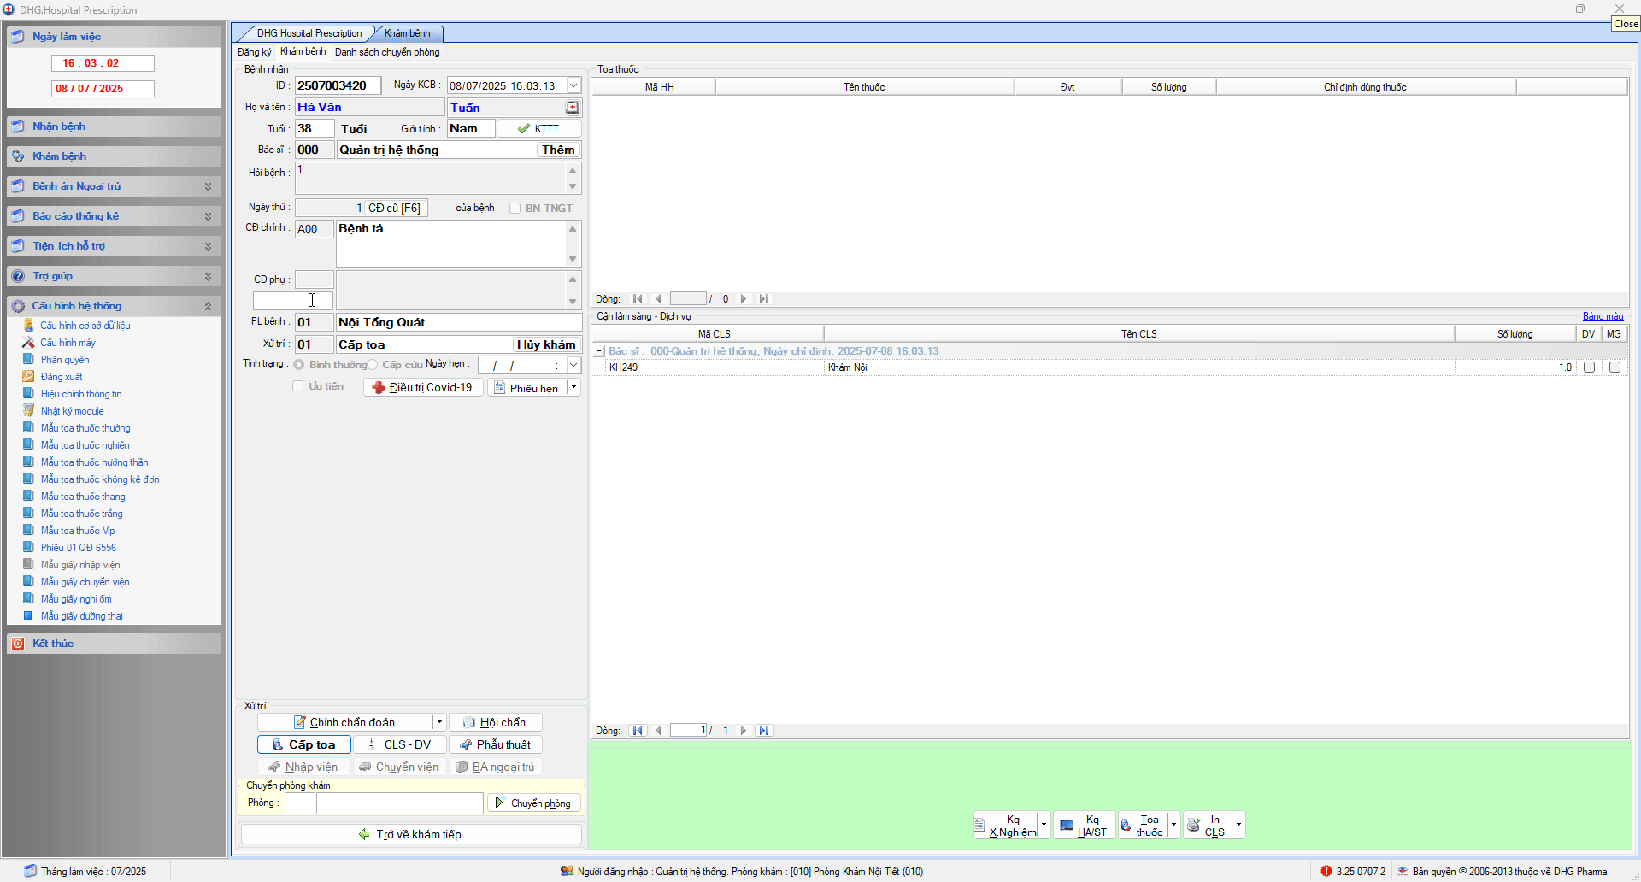This screenshot has width=1641, height=882.
Task: Go to first row in Toa thuốc pager
Action: (x=638, y=299)
